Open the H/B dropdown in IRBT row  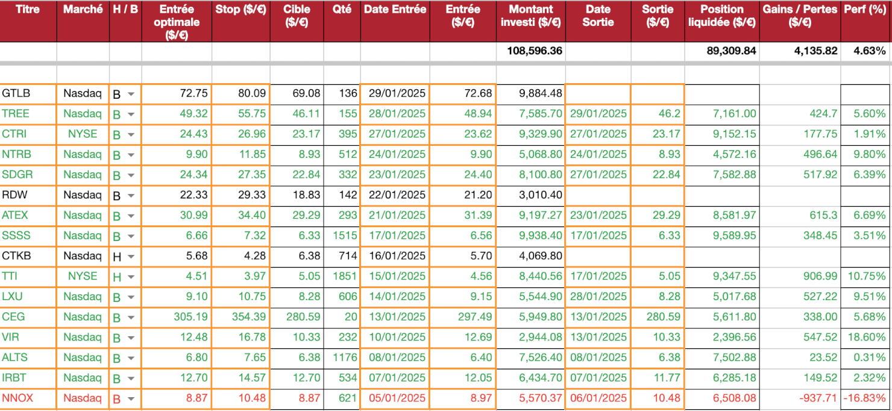click(131, 379)
